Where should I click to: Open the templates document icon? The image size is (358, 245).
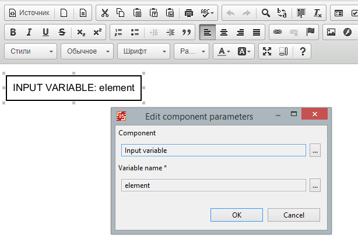[83, 13]
